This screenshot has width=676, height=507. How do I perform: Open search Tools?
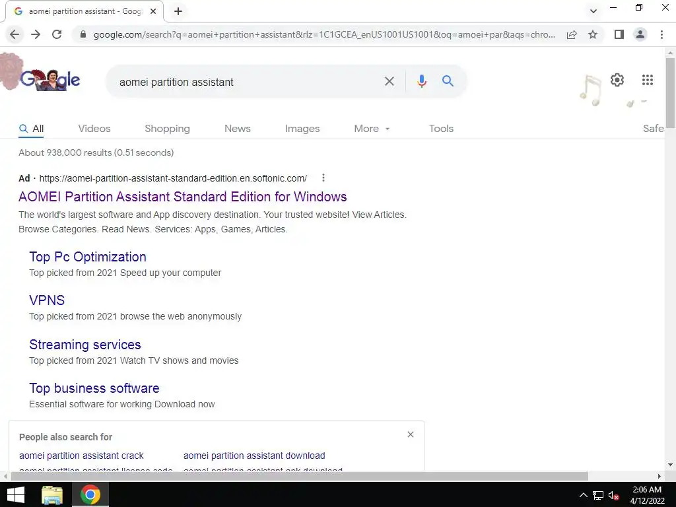click(x=441, y=129)
